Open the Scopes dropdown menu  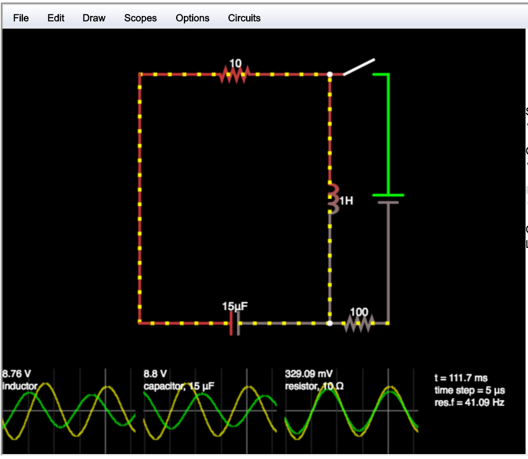(x=140, y=18)
